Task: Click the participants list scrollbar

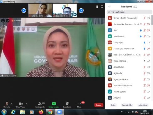Action: [x=152, y=20]
